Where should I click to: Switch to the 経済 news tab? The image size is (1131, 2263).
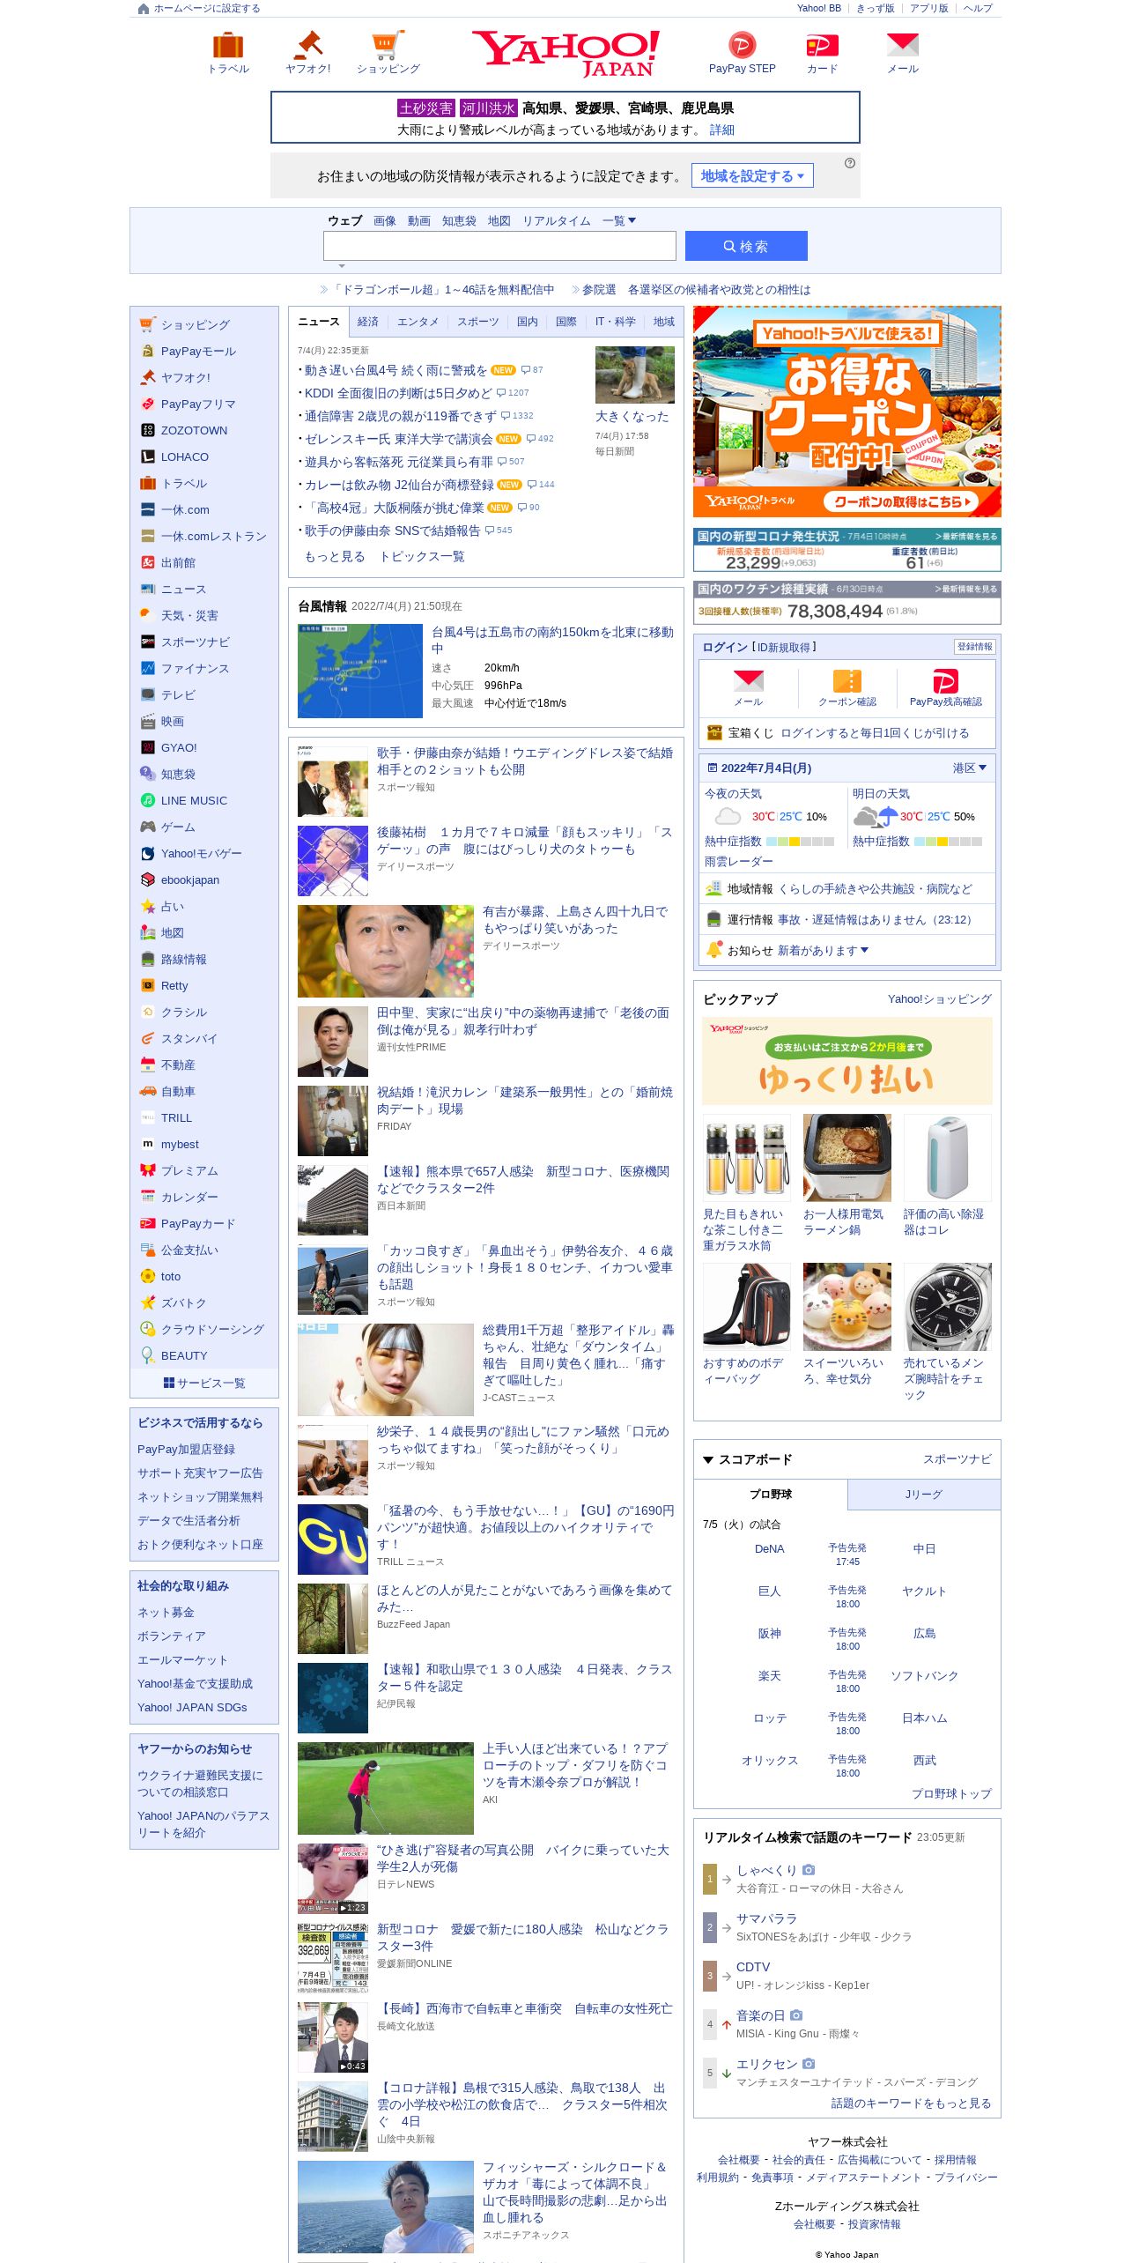(x=368, y=322)
